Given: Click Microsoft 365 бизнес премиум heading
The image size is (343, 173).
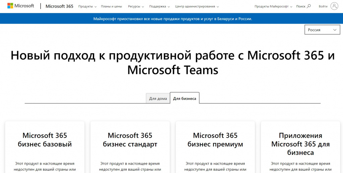Looking at the screenshot, I should (215, 140).
